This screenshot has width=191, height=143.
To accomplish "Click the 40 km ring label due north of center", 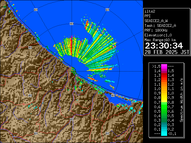I will (72, 24).
